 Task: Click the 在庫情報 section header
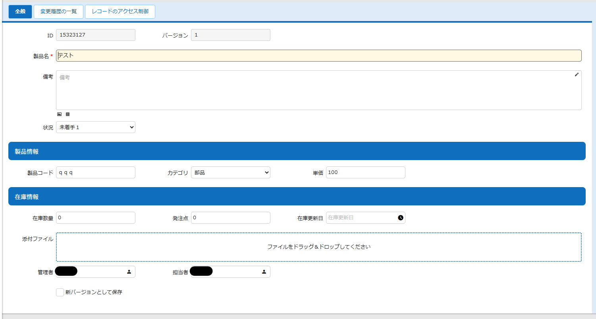(x=297, y=196)
